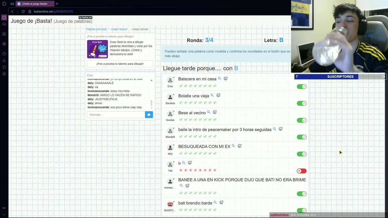This screenshot has height=218, width=388.
Task: Open the Draw Best promo image
Action: [x=97, y=49]
